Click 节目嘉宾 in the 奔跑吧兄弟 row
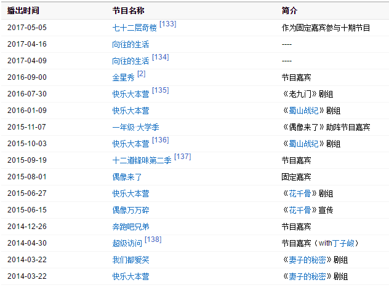The image size is (389, 288). point(296,227)
